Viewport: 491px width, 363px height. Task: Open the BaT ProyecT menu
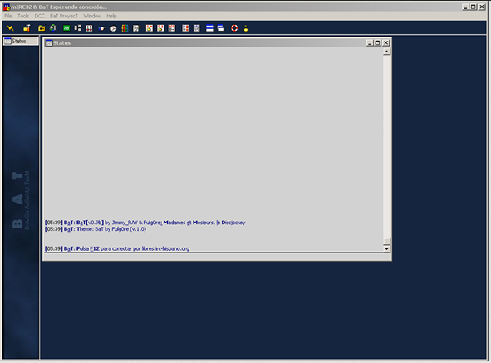(64, 16)
